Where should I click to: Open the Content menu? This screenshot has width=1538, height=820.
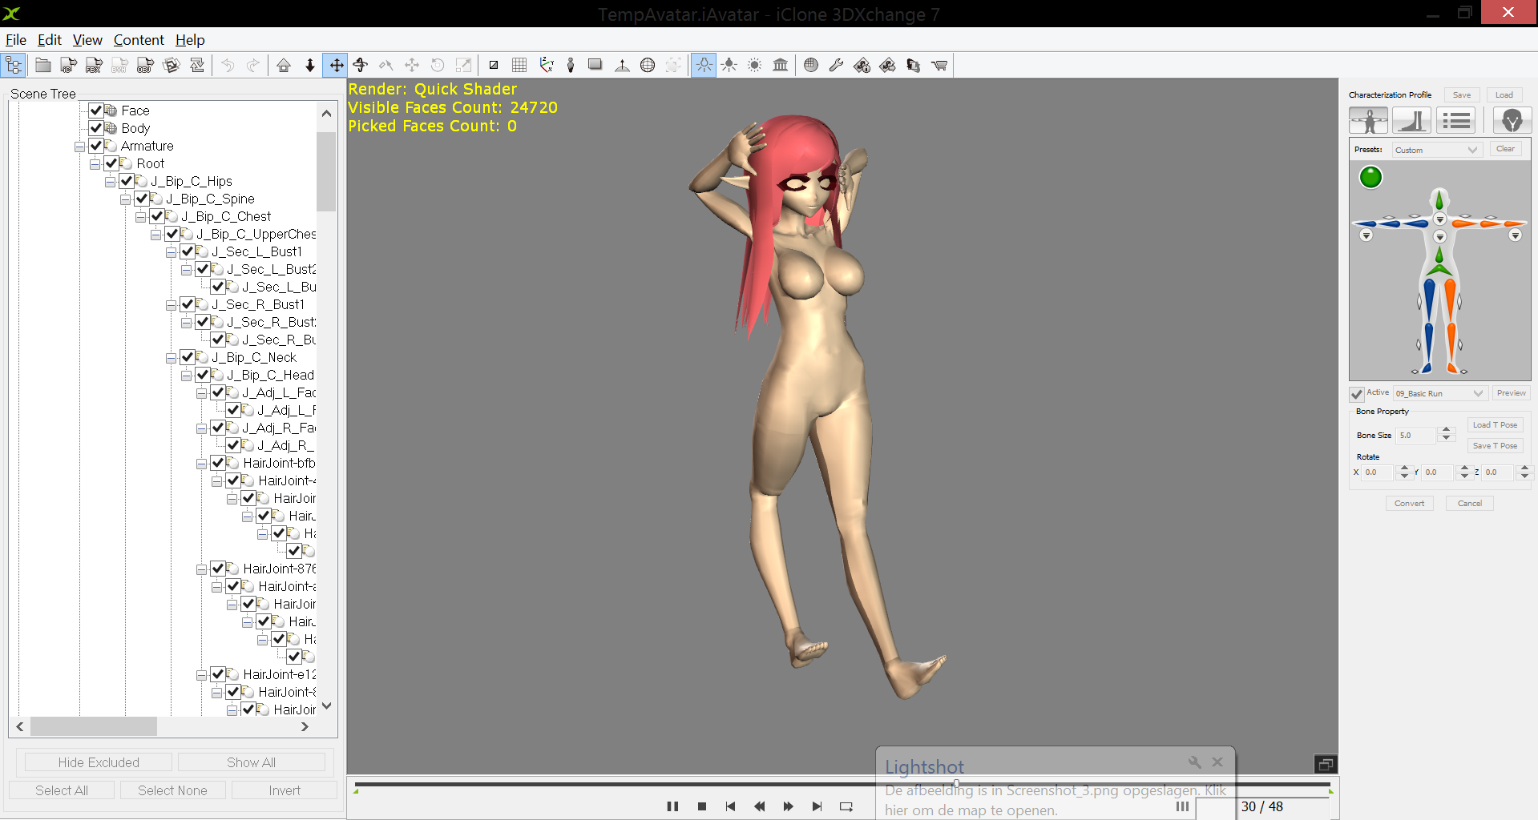pyautogui.click(x=139, y=40)
